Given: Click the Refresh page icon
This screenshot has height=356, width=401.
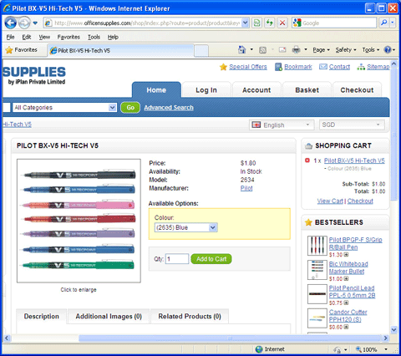Looking at the screenshot, I should 270,23.
